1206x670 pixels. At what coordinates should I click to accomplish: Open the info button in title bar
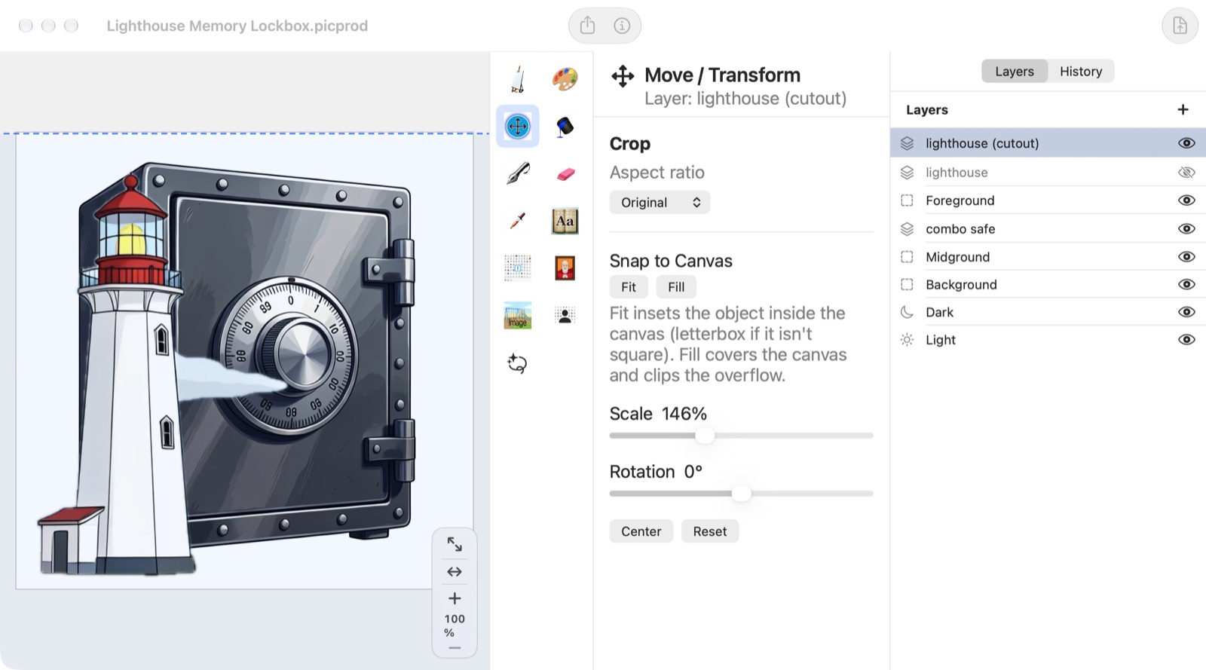click(x=622, y=26)
